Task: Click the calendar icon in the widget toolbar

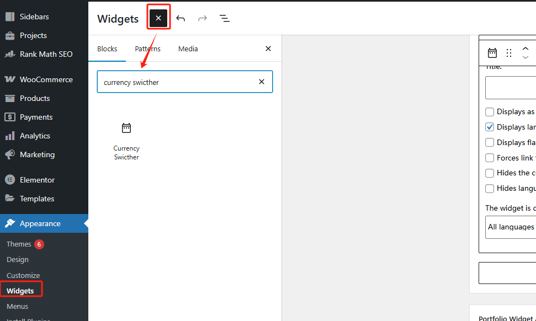Action: 492,52
